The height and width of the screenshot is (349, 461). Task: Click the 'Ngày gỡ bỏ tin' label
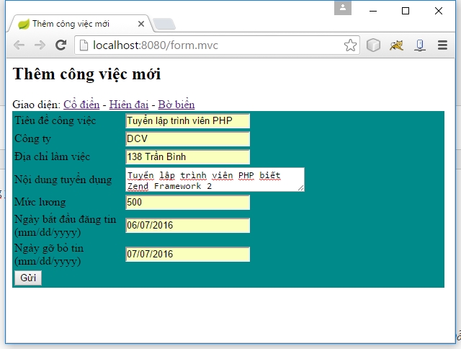[49, 255]
